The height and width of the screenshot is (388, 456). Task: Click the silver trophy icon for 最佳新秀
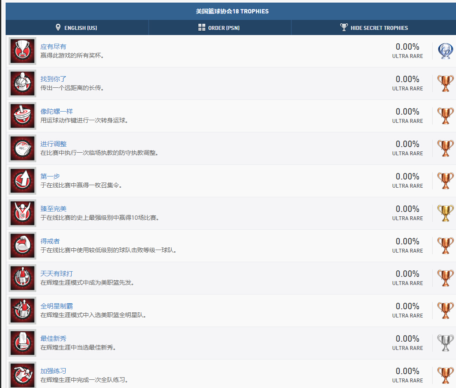point(445,343)
